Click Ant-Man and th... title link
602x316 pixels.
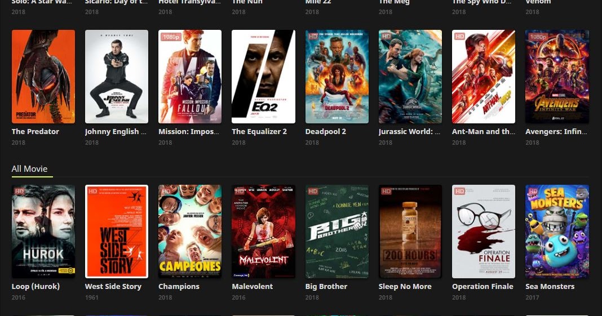point(484,131)
